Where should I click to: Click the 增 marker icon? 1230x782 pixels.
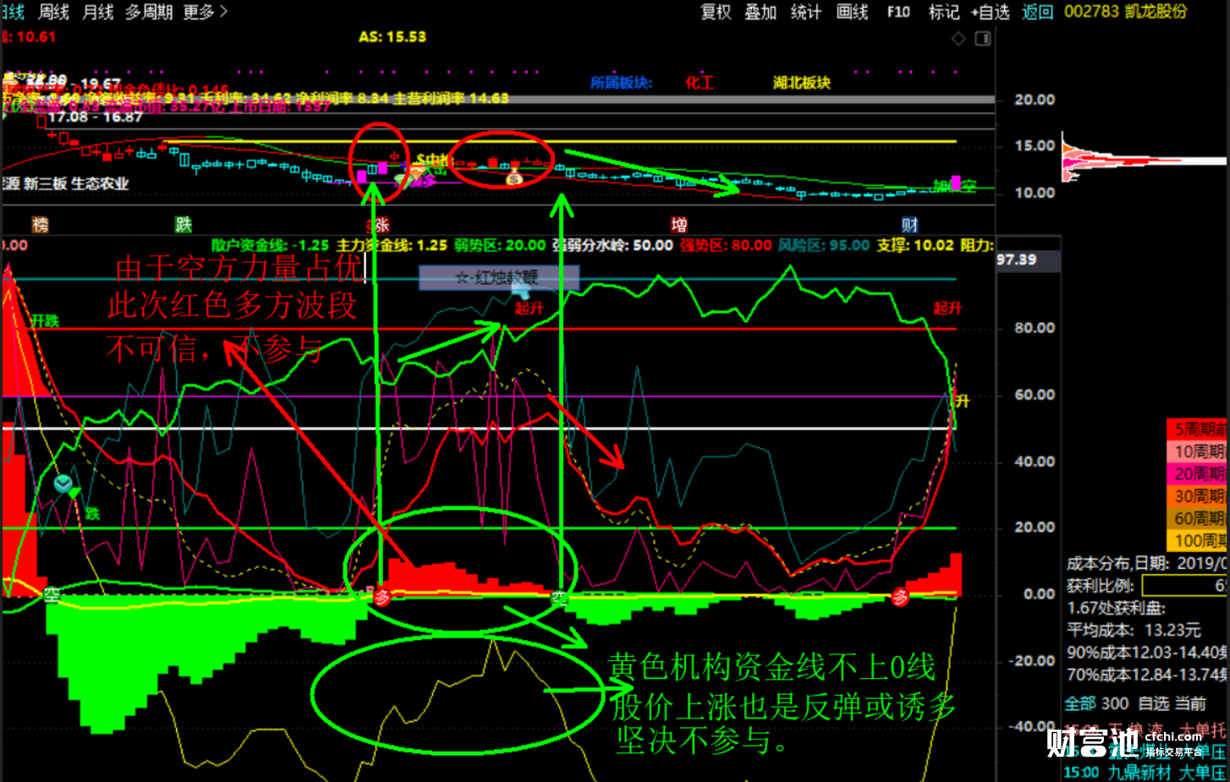(x=679, y=224)
